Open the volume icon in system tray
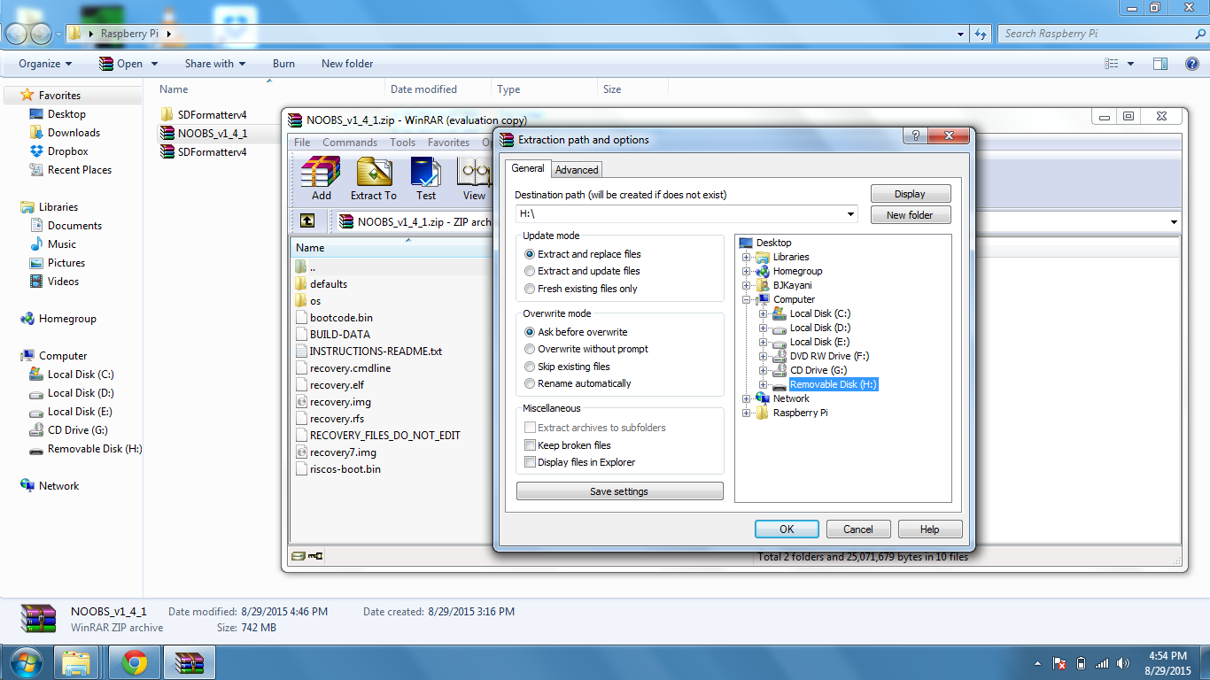Screen dimensions: 1210x680 1124,662
